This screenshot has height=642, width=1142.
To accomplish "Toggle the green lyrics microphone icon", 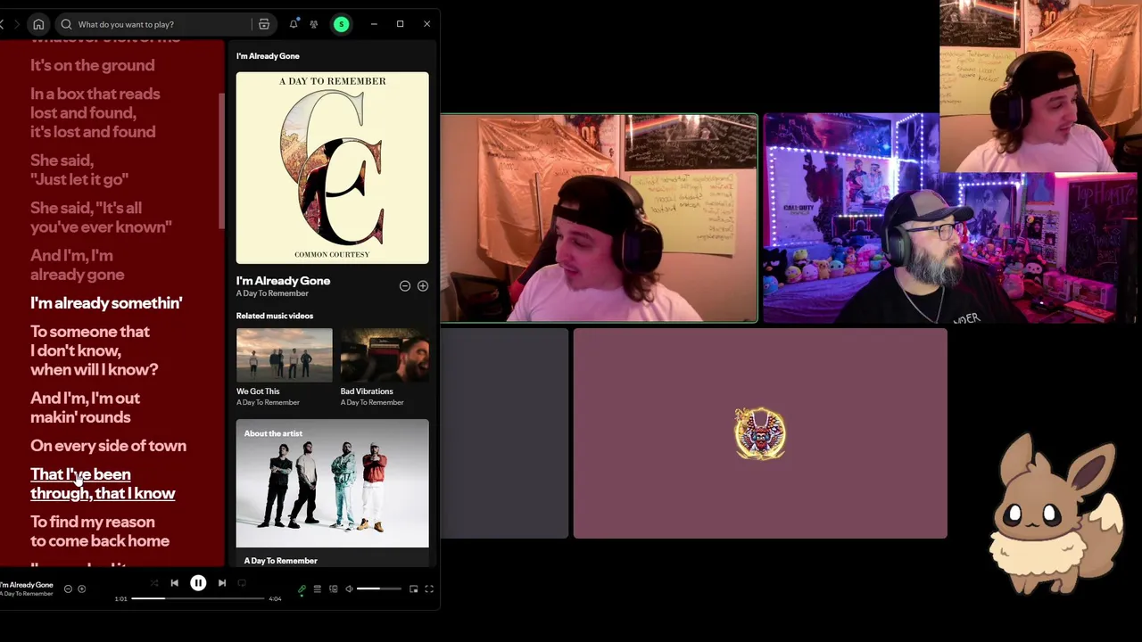I will pos(302,589).
